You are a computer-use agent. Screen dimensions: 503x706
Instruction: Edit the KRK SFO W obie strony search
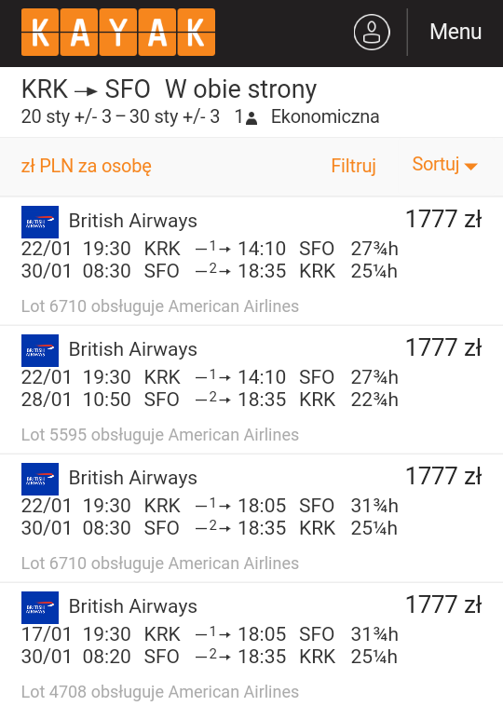[x=169, y=89]
